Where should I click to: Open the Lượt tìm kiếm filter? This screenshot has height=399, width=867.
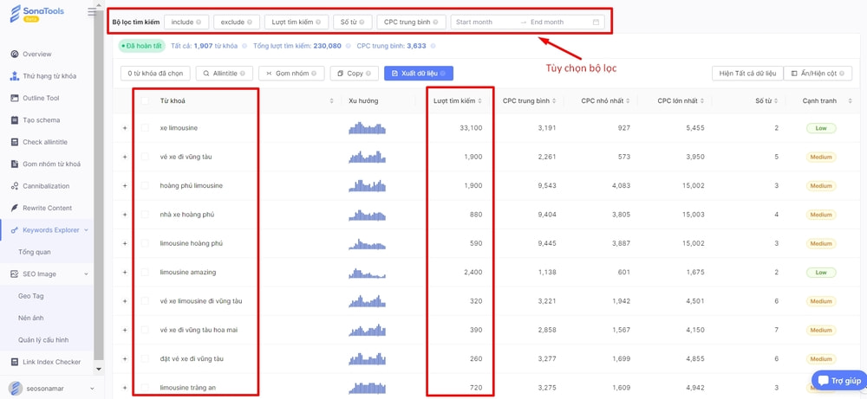(x=296, y=23)
